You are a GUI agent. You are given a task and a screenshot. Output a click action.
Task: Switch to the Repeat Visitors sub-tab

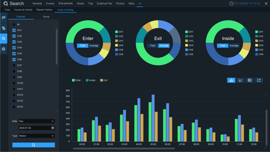(x=44, y=10)
